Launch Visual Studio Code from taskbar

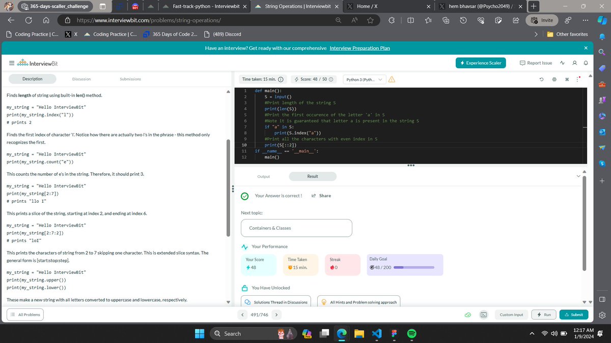pyautogui.click(x=377, y=333)
